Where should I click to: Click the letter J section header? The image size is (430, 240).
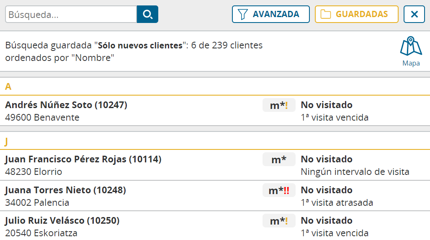tap(6, 141)
